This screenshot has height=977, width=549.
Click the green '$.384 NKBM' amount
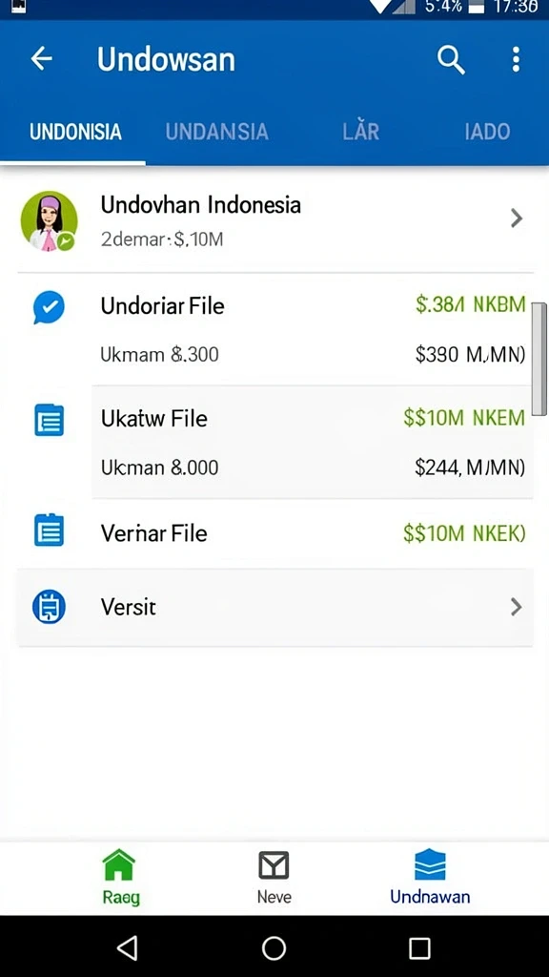[471, 304]
